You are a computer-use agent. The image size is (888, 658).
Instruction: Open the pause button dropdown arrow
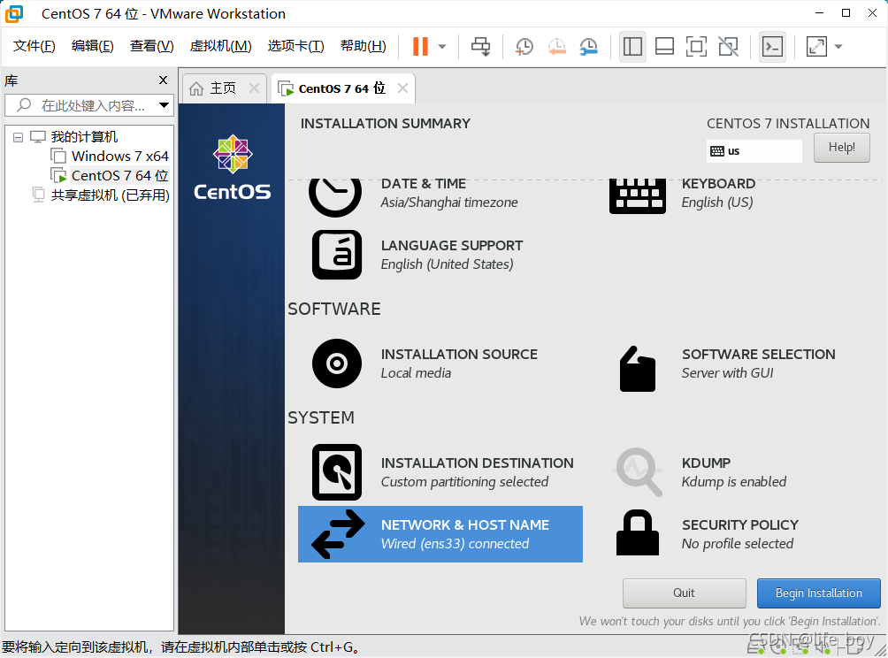click(442, 47)
